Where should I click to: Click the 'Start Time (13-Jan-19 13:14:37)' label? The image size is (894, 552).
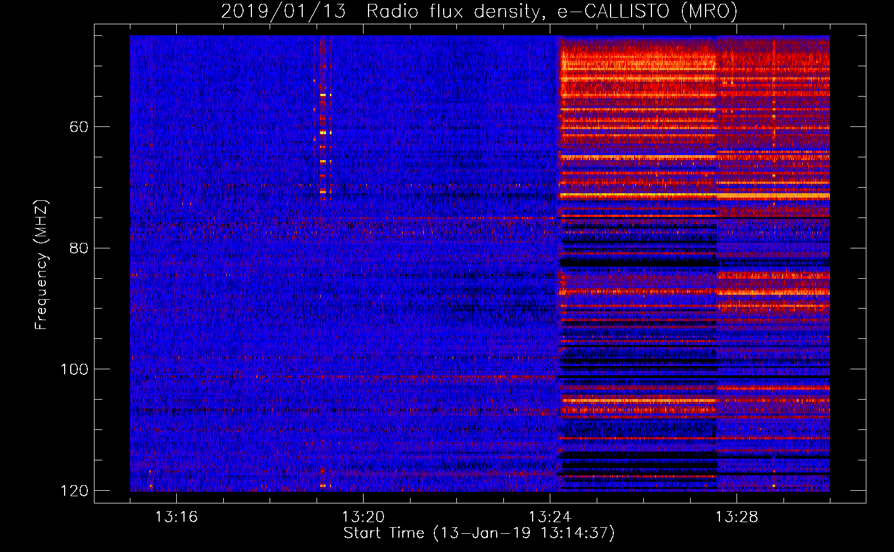[x=479, y=533]
